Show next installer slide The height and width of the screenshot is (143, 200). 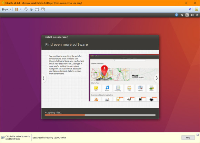click(157, 78)
